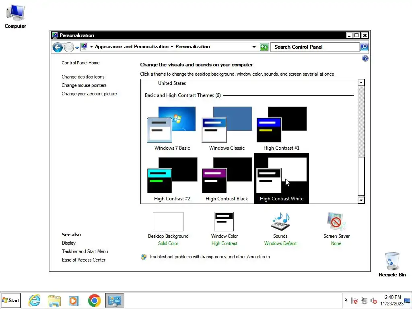Open the Sounds keyboard icon

280,222
